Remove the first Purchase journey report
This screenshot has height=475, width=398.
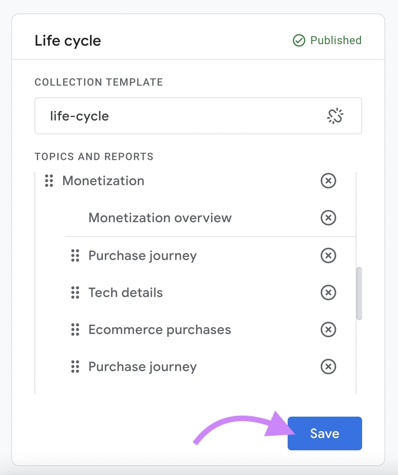click(328, 256)
